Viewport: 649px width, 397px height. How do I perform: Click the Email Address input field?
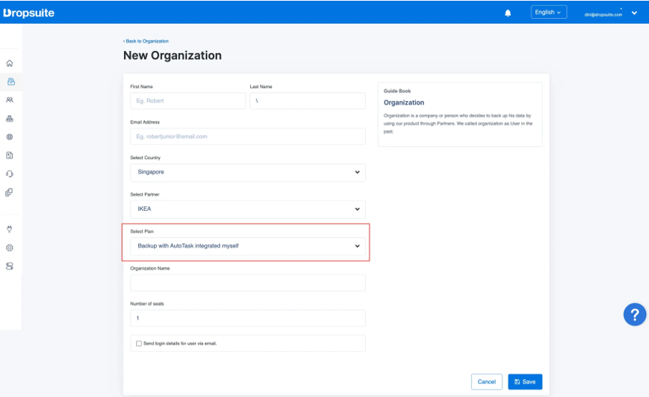tap(247, 137)
